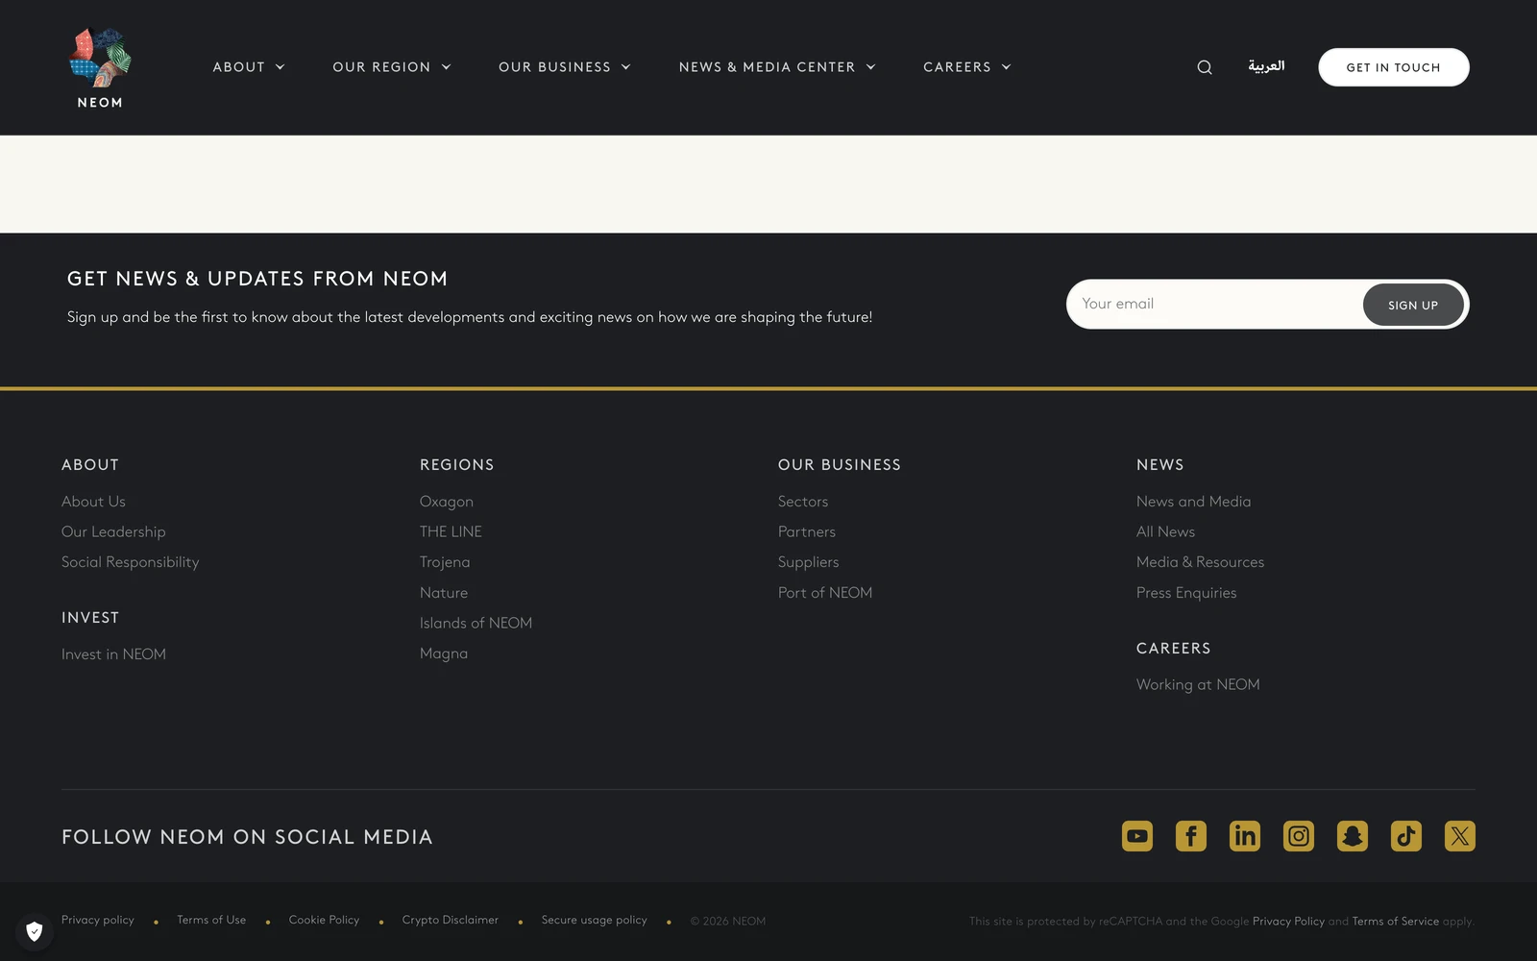The width and height of the screenshot is (1537, 961).
Task: Open the Our Leadership footer link
Action: pos(113,531)
